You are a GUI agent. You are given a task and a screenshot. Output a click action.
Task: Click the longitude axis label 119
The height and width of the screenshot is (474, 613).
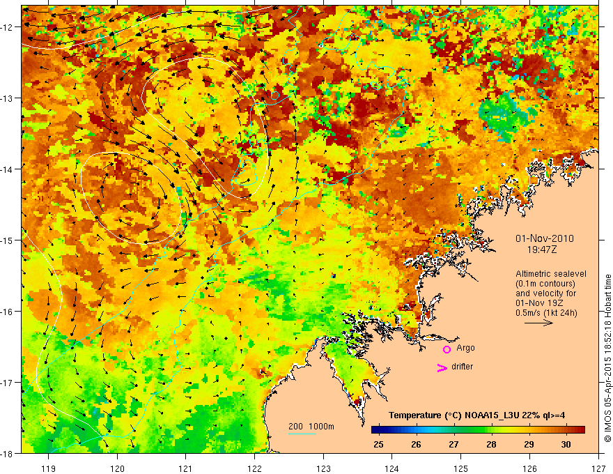(49, 468)
